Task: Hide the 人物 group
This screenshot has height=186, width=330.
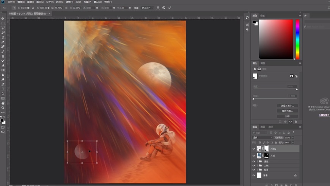Action: pos(254,166)
